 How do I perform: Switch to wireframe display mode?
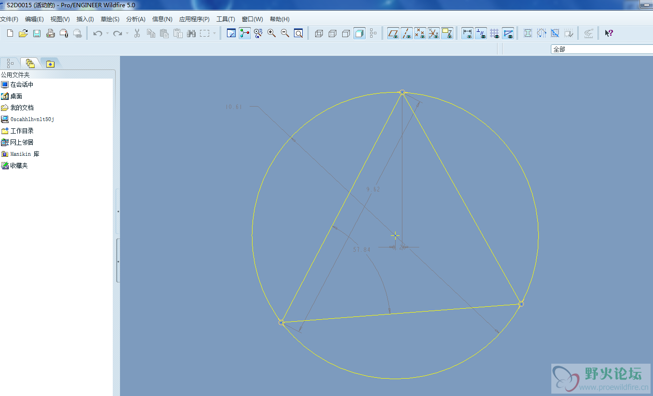pos(319,33)
